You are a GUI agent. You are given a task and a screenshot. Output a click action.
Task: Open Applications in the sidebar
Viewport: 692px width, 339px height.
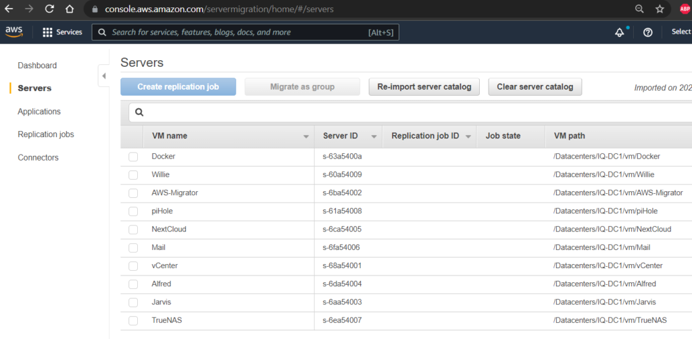tap(39, 111)
